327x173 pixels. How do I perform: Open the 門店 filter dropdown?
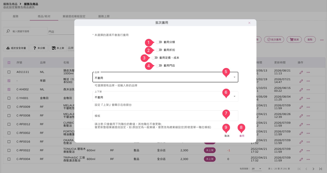[x=61, y=32]
